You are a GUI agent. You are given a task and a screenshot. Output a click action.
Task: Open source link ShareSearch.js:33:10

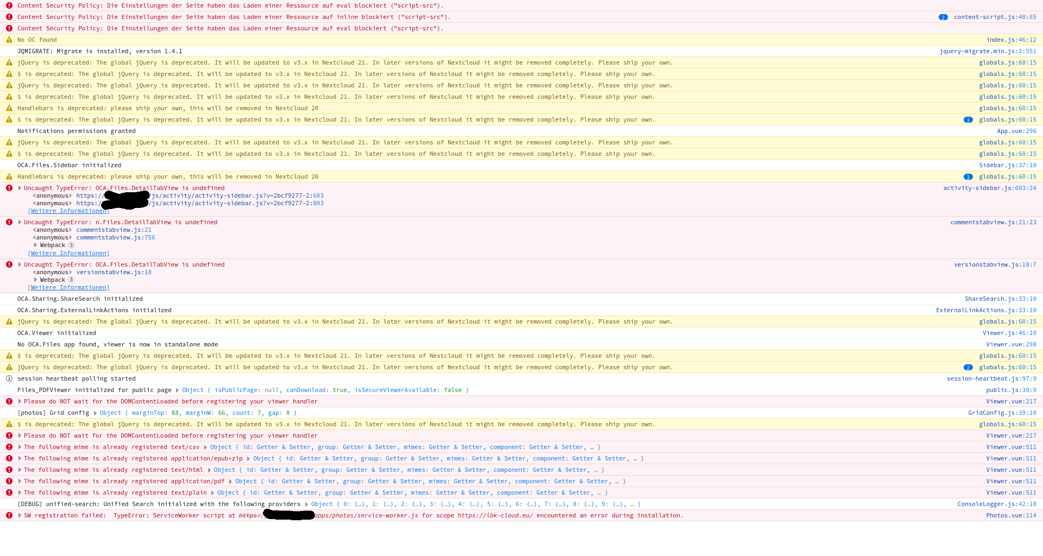(x=1000, y=299)
